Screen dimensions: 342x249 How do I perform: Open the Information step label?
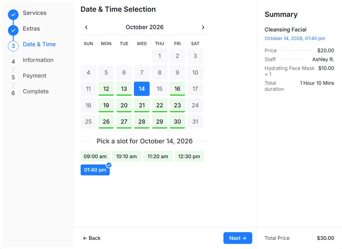[38, 60]
